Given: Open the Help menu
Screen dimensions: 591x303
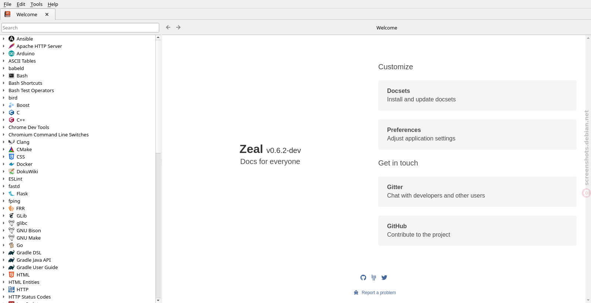Looking at the screenshot, I should pos(53,4).
